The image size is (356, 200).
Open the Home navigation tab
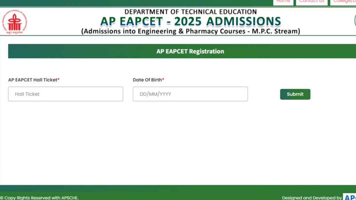(283, 2)
